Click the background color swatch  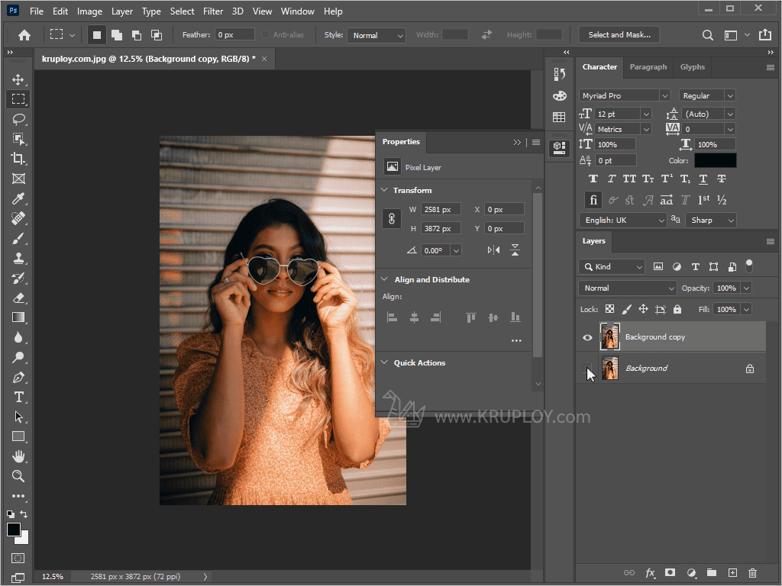(24, 539)
